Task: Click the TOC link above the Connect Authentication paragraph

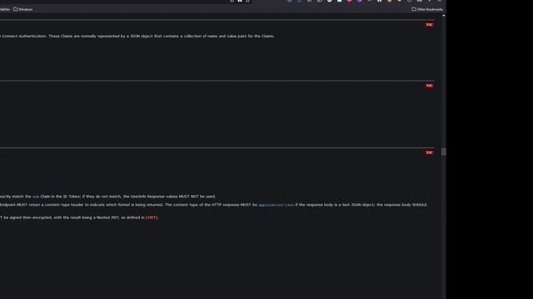Action: click(x=430, y=25)
